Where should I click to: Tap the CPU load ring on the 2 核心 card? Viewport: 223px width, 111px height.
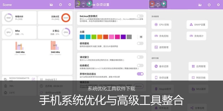[x=66, y=32]
